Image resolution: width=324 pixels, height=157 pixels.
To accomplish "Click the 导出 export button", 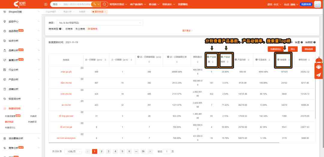I will click(x=292, y=49).
